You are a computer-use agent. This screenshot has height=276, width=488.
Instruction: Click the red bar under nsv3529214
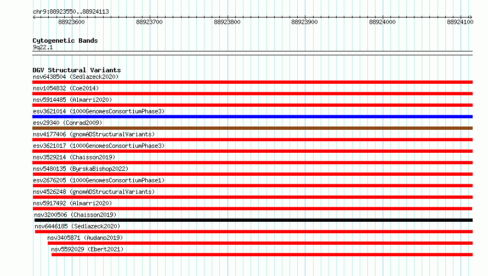point(252,163)
